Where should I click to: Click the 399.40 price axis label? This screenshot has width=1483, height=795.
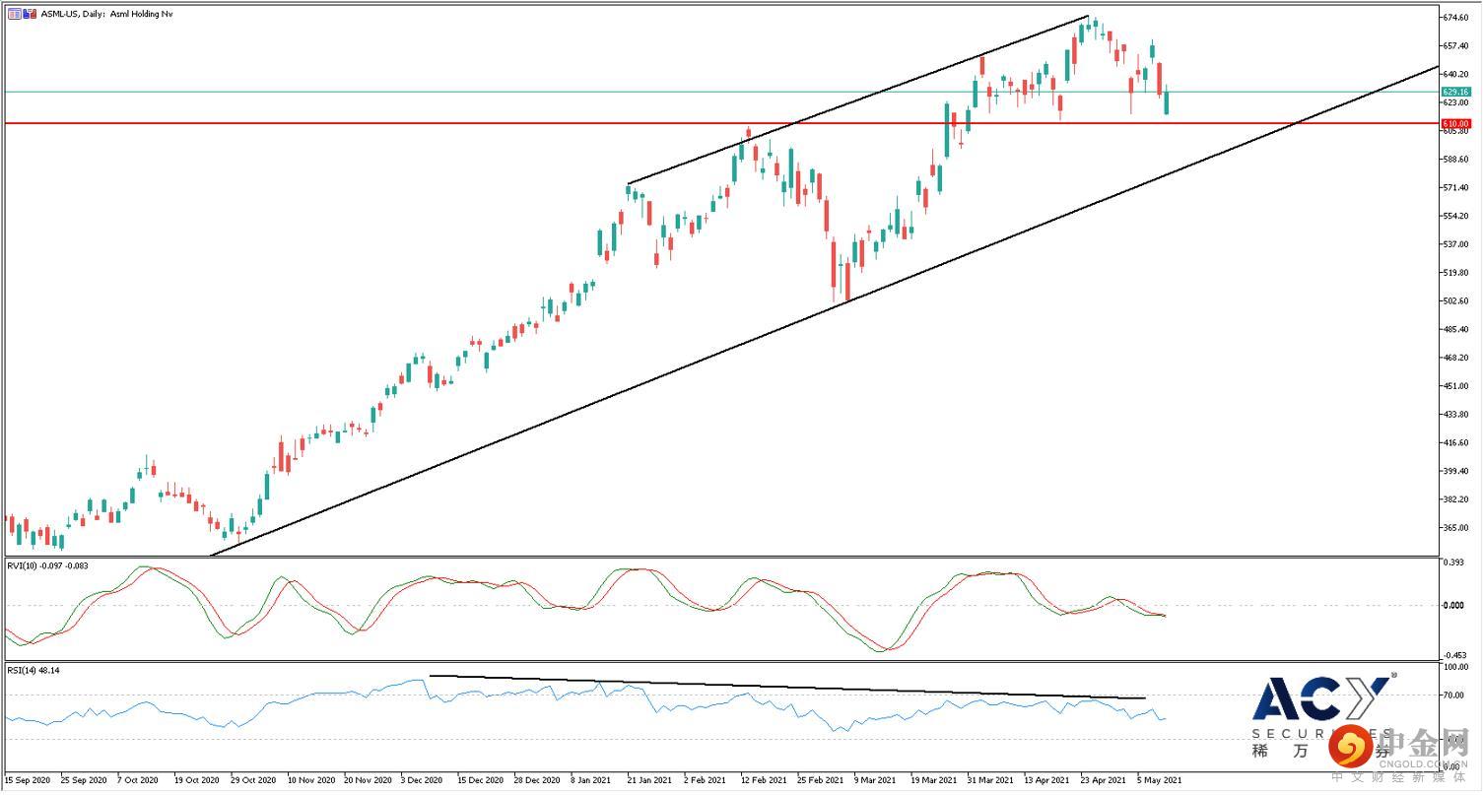tap(1455, 471)
